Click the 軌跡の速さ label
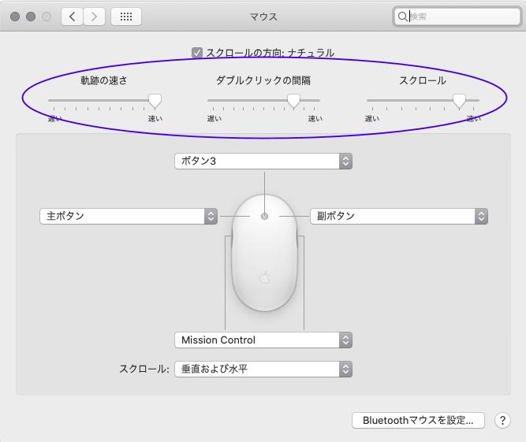This screenshot has height=442, width=526. [x=104, y=80]
